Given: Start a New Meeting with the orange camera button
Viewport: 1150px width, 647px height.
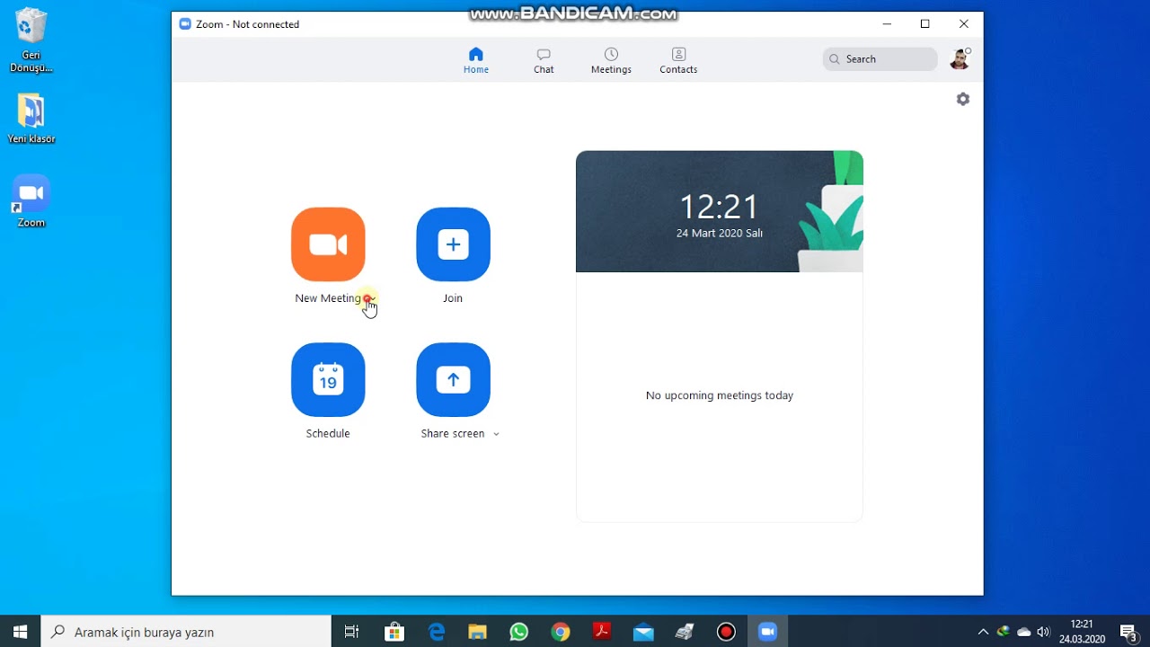Looking at the screenshot, I should [x=328, y=244].
